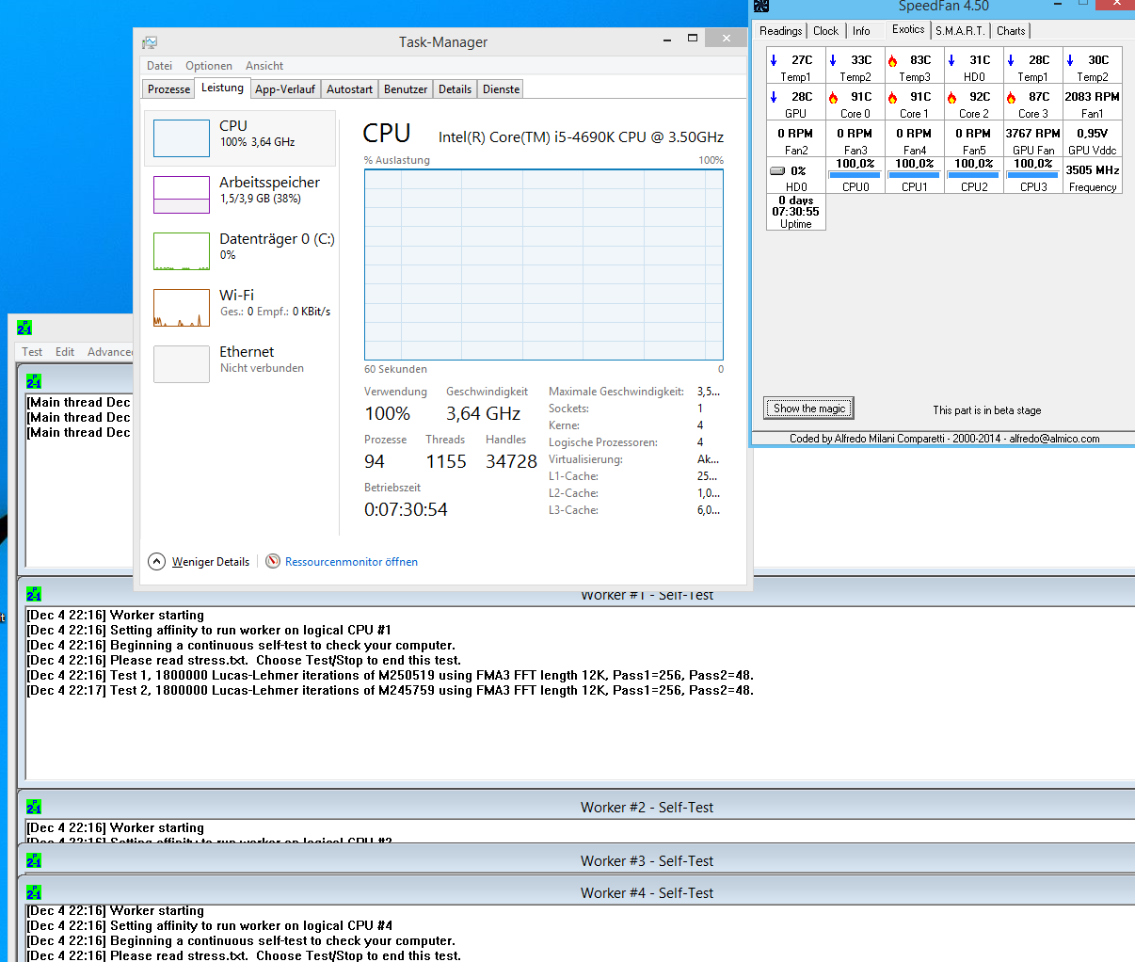Select Arbeitsspeicher performance item
Viewport: 1135px width, 962px height.
(x=240, y=195)
